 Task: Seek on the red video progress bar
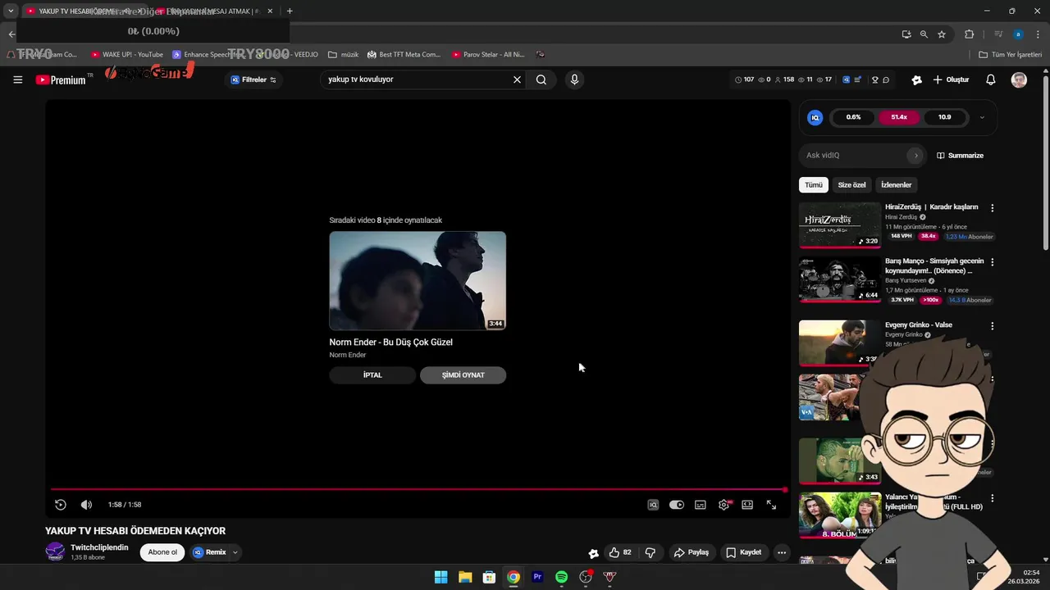[x=418, y=490]
